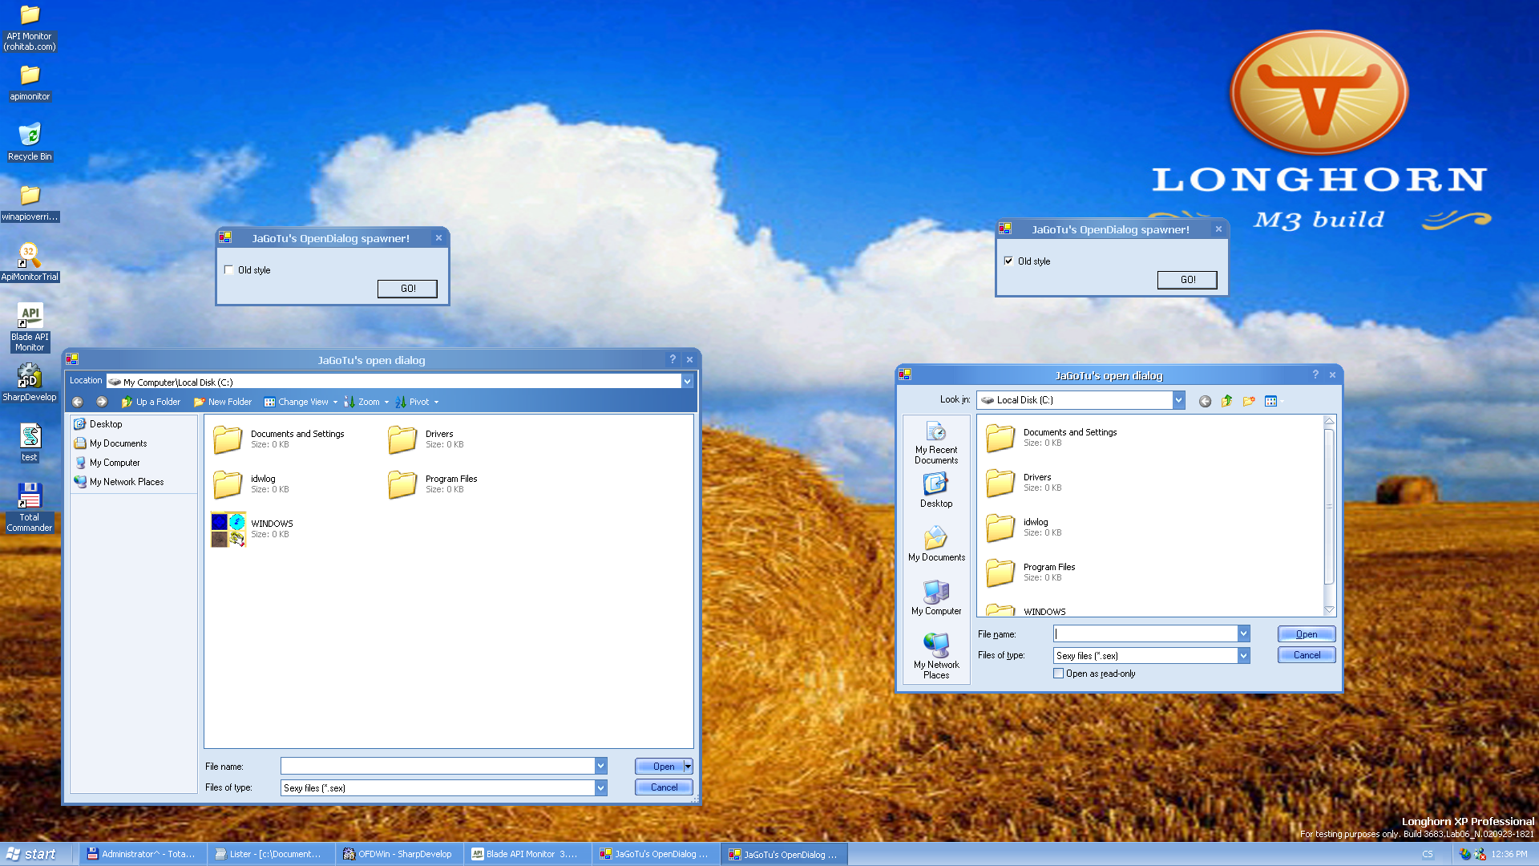This screenshot has height=866, width=1539.
Task: Switch to the Lister taskbar button
Action: point(270,854)
